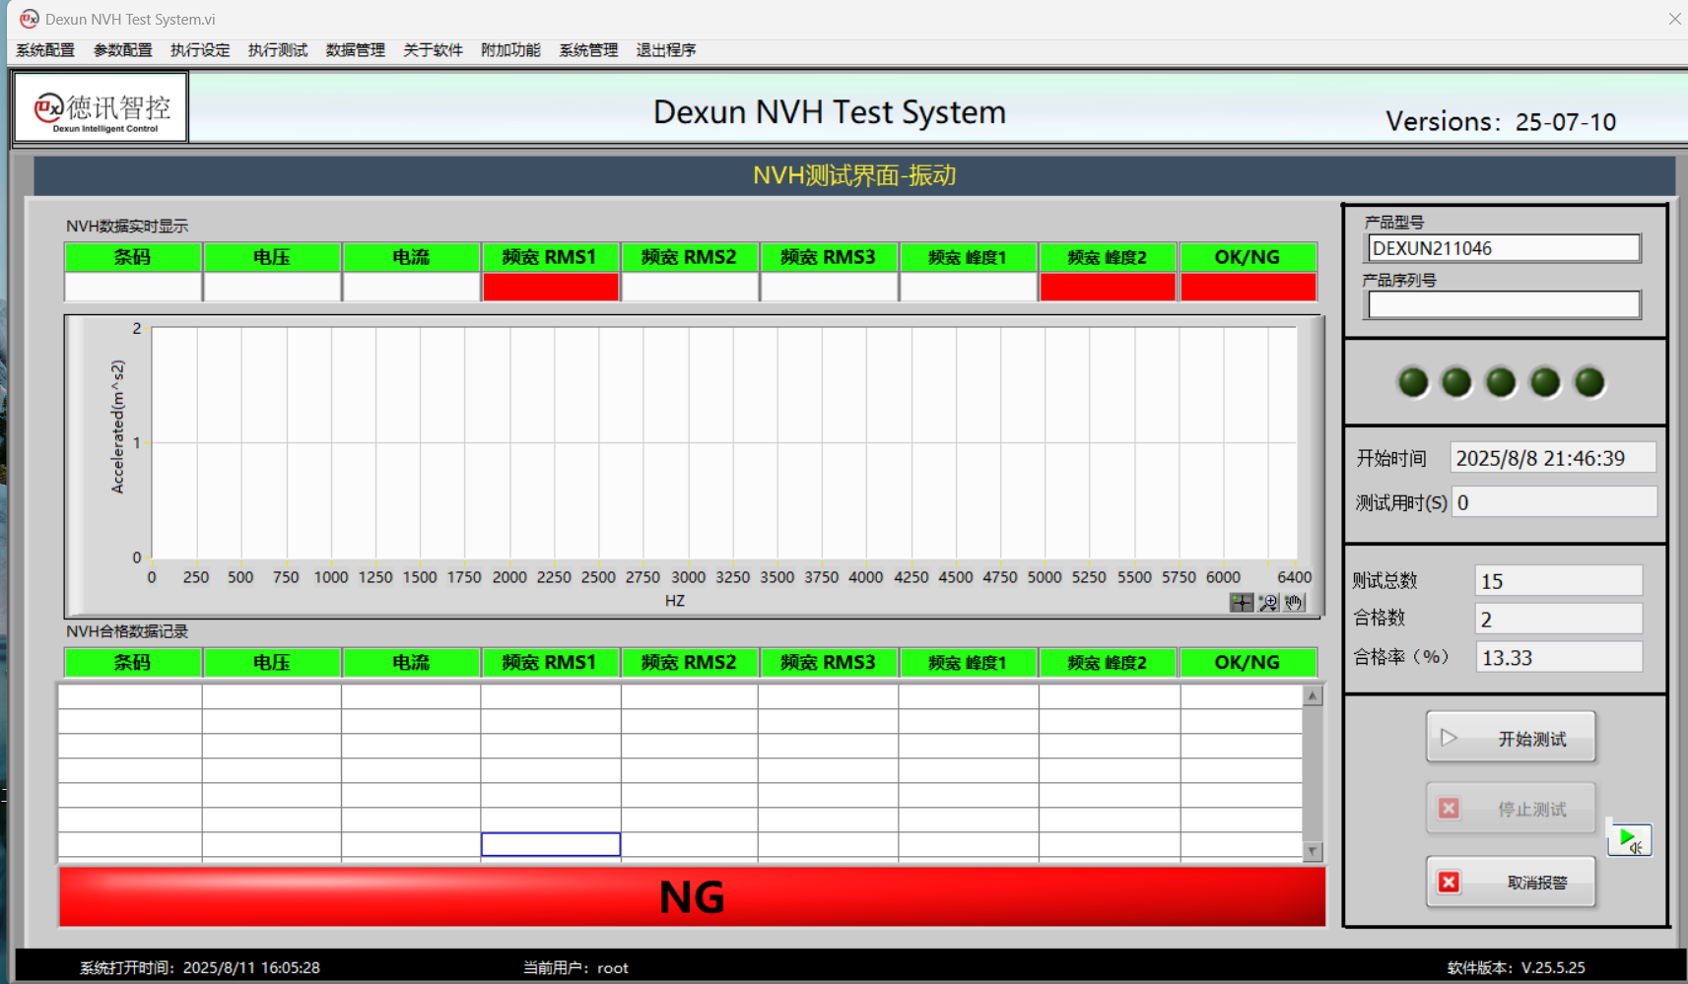Click the 系统打开时间 status bar entry
1688x984 pixels.
[x=200, y=967]
